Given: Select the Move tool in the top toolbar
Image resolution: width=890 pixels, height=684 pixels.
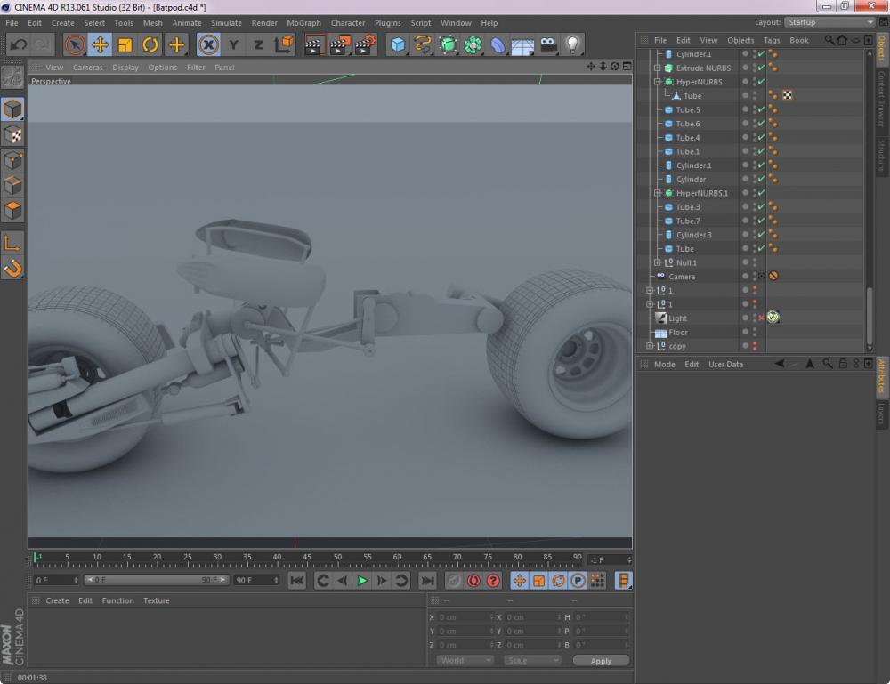Looking at the screenshot, I should [100, 44].
